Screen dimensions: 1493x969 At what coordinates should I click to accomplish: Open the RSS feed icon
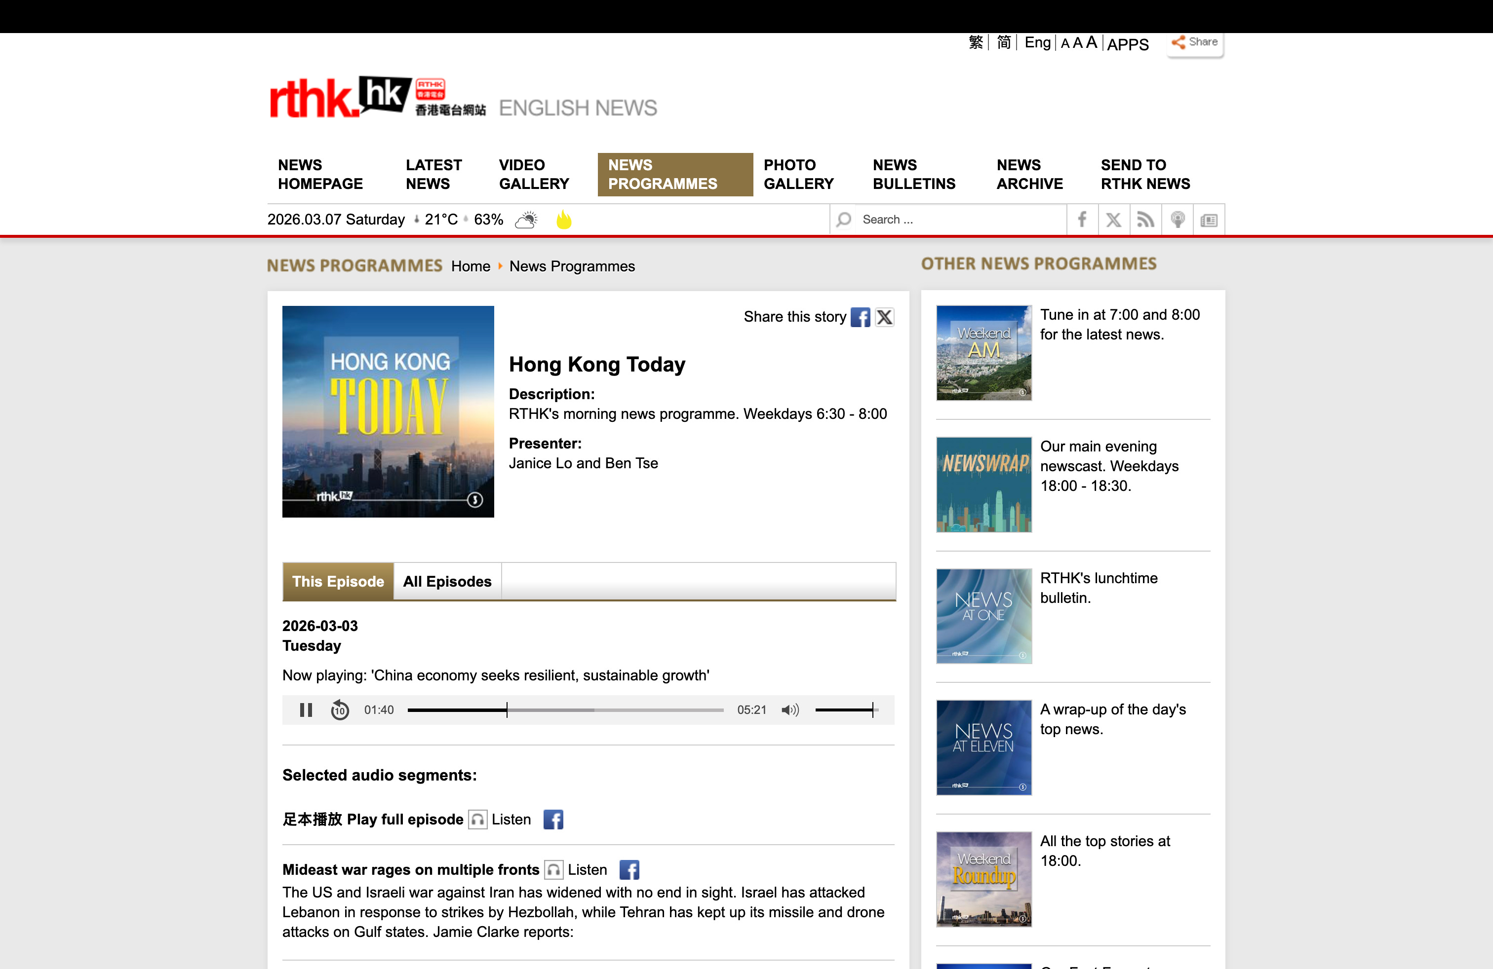pos(1145,220)
